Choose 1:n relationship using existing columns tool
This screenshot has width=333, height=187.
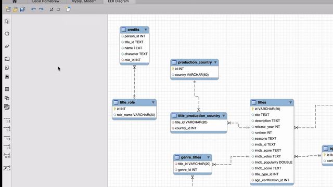pyautogui.click(x=7, y=168)
